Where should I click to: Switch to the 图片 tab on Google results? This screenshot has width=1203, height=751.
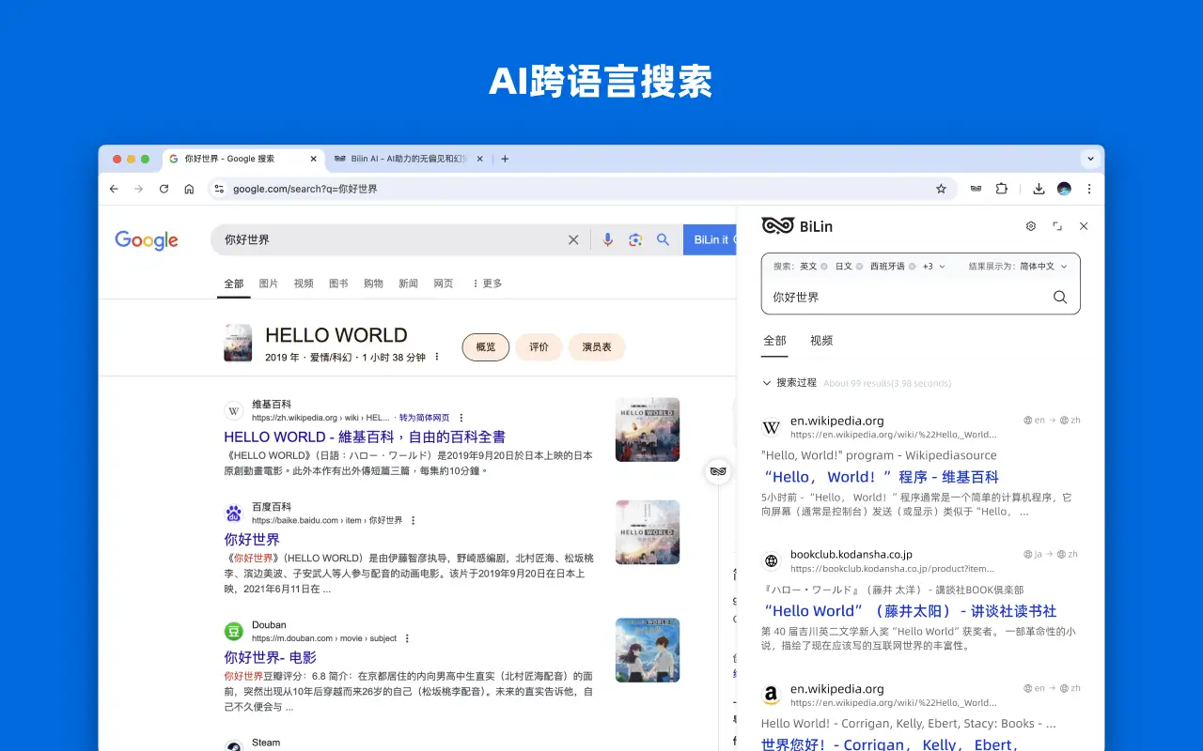click(268, 283)
